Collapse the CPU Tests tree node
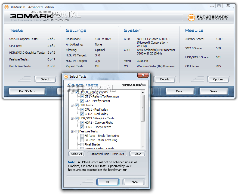This screenshot has height=194, width=238. 72,105
